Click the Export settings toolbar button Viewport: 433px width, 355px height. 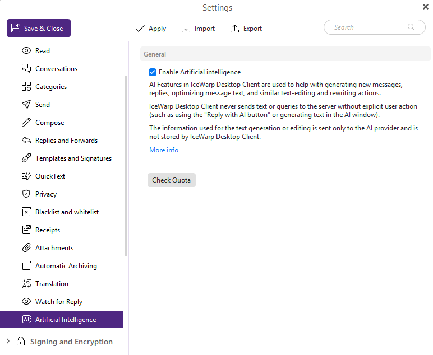pyautogui.click(x=246, y=29)
